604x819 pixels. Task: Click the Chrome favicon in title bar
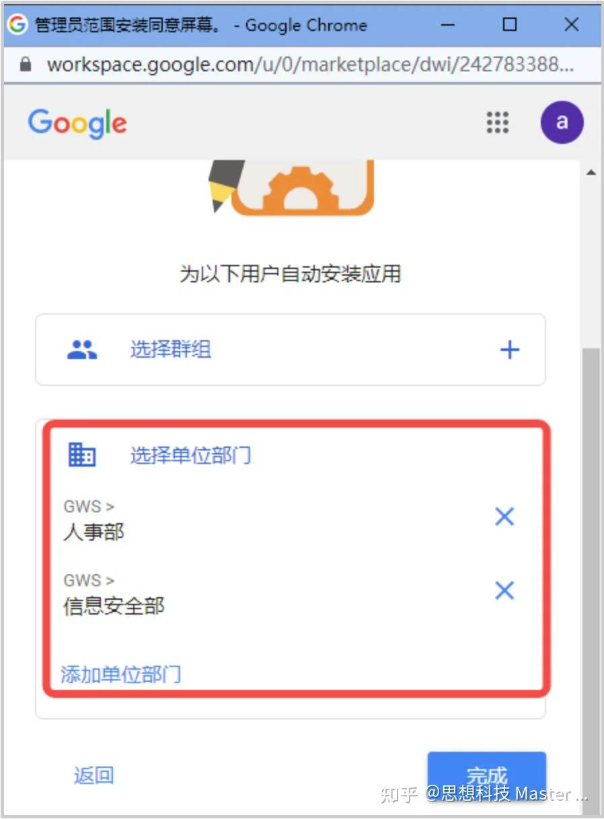(x=17, y=25)
